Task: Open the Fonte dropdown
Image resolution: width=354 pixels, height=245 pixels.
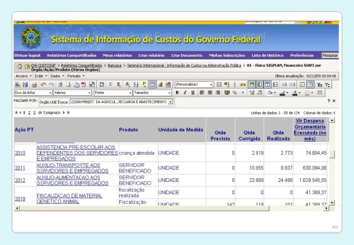Action: click(x=113, y=93)
